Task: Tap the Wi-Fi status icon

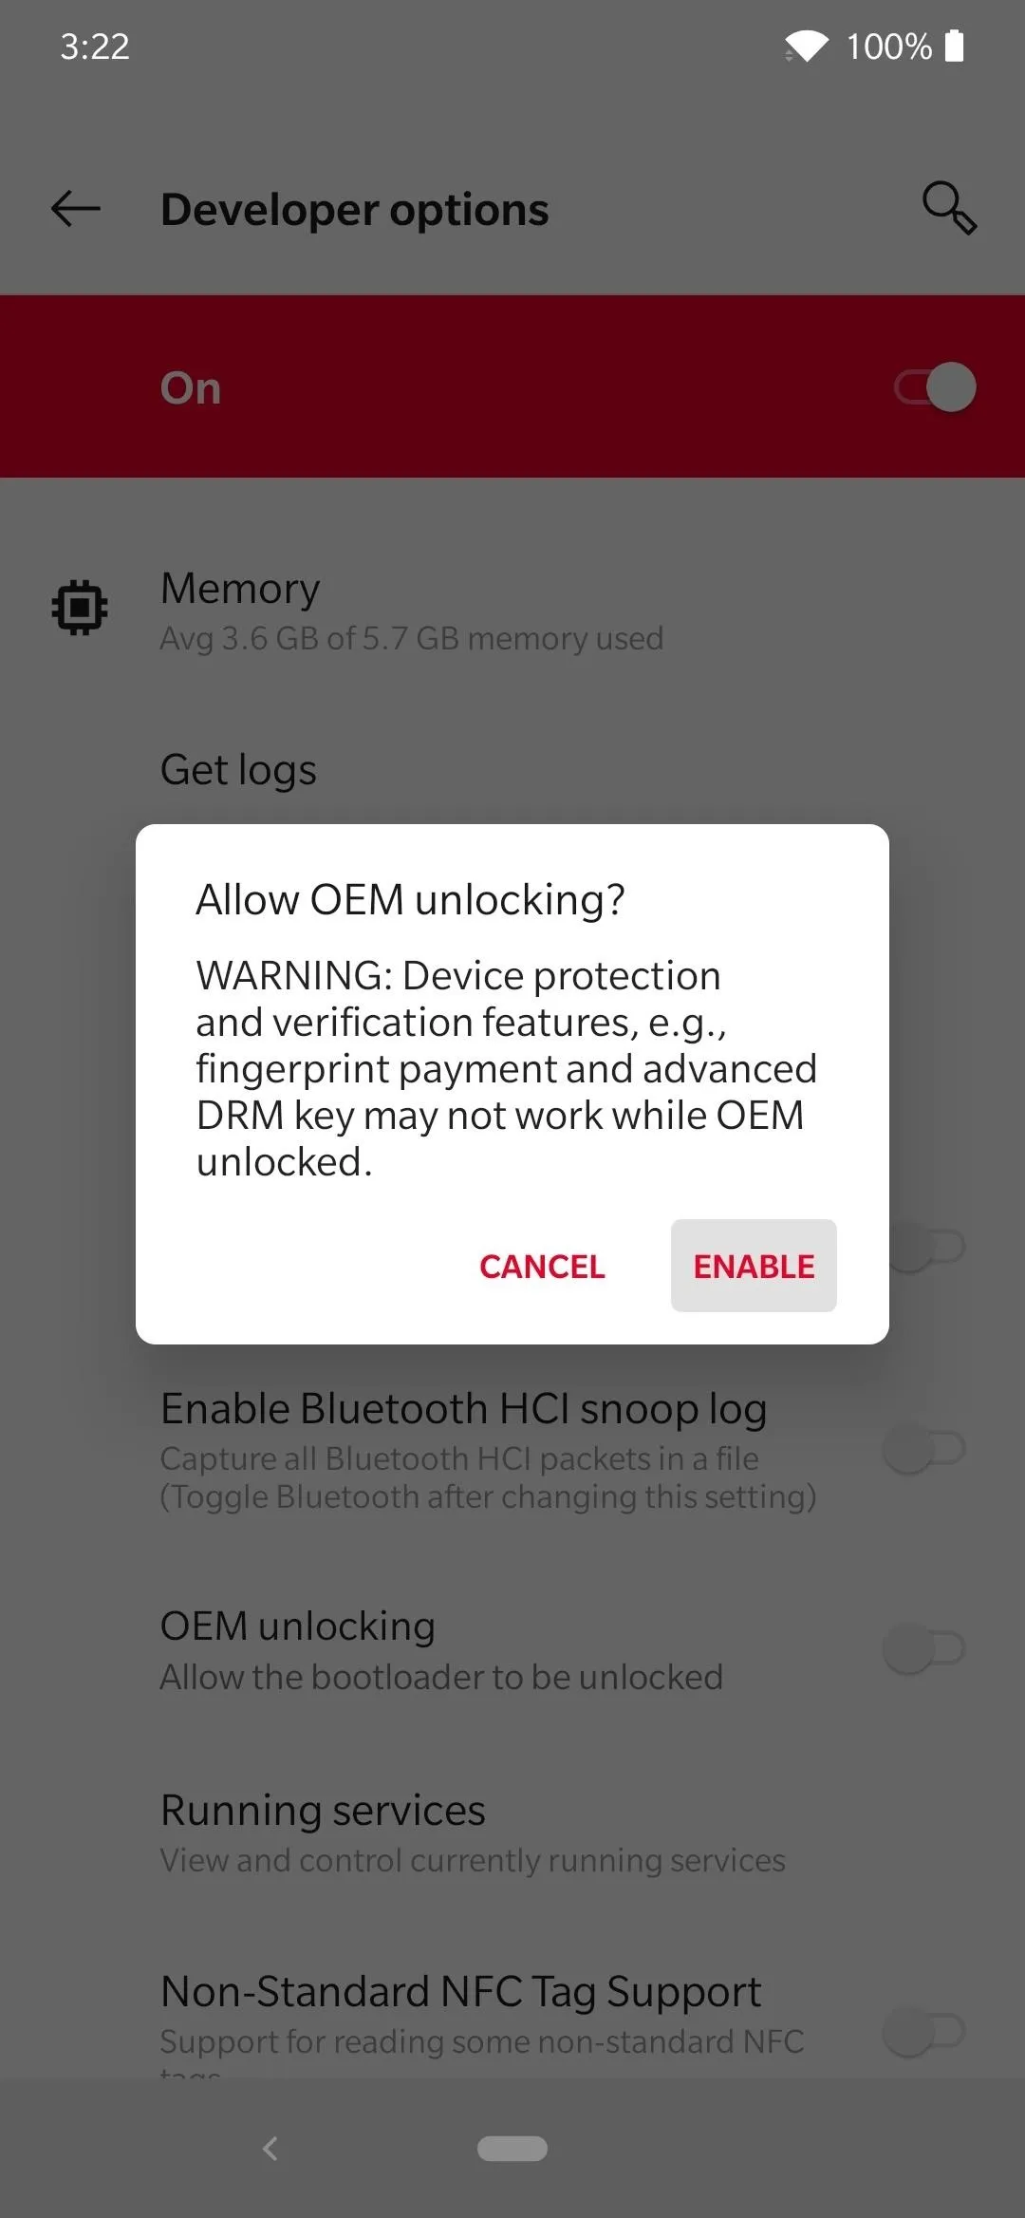Action: (807, 46)
